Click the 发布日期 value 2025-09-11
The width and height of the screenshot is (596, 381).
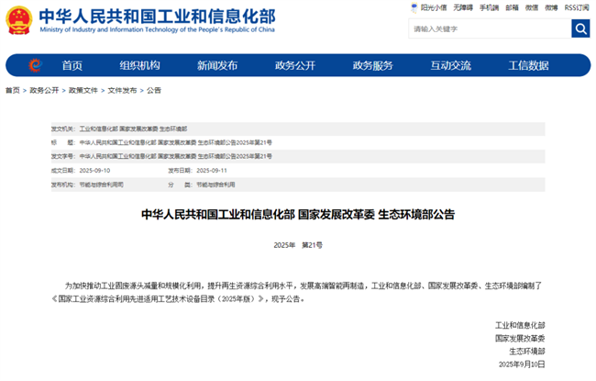tap(212, 171)
